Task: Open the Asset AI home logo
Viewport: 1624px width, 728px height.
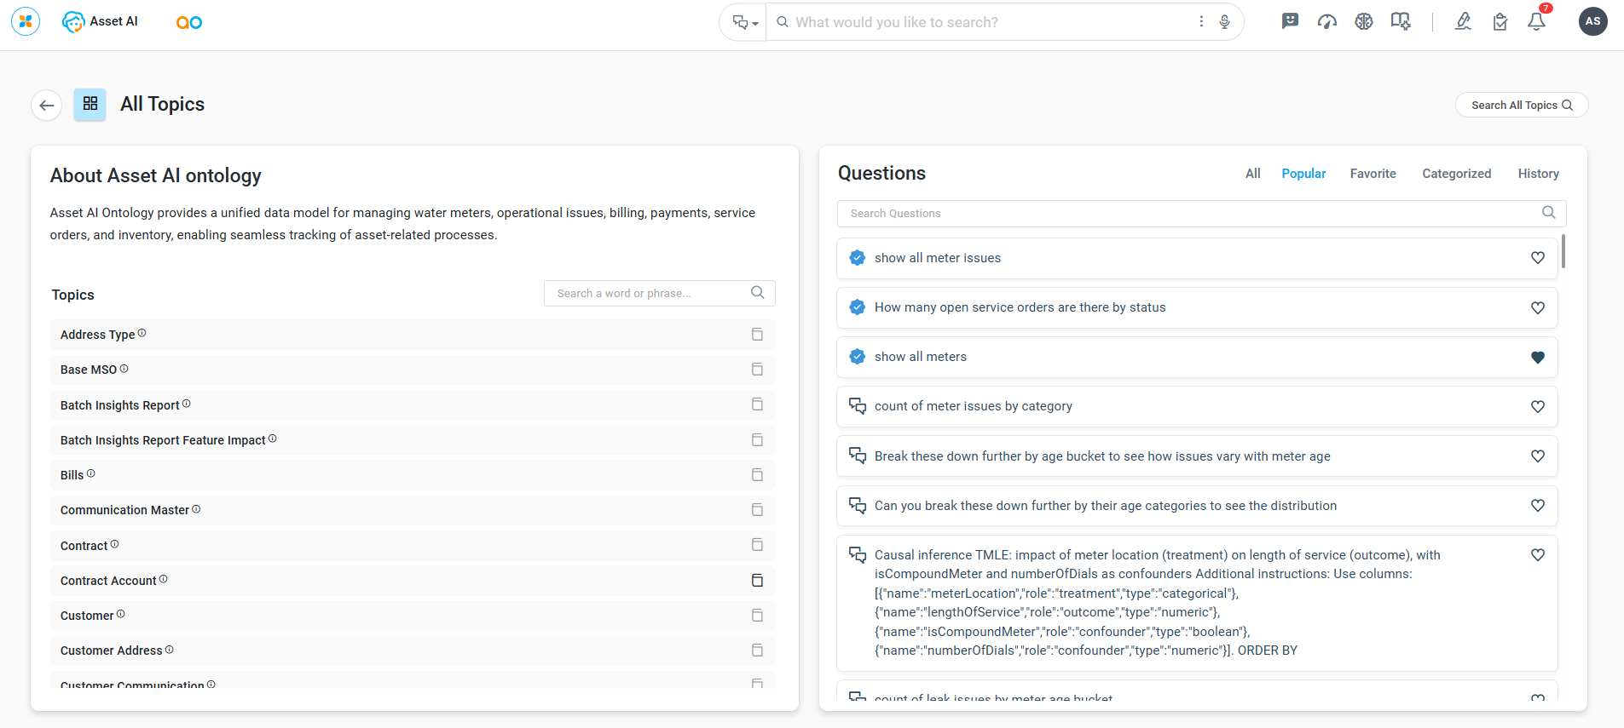Action: [x=100, y=21]
